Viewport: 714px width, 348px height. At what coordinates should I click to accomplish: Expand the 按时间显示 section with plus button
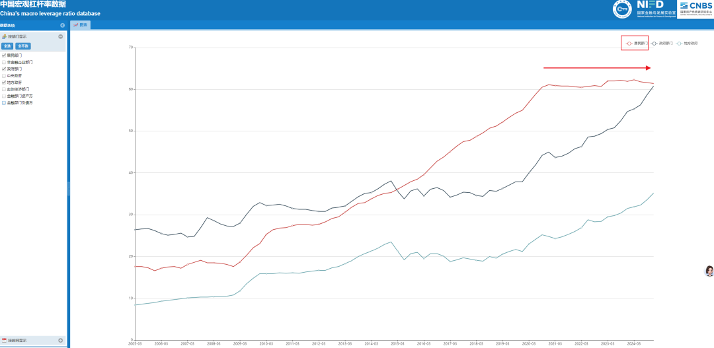(61, 341)
